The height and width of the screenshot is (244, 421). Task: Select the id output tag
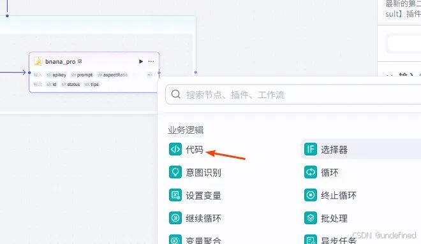coord(52,85)
